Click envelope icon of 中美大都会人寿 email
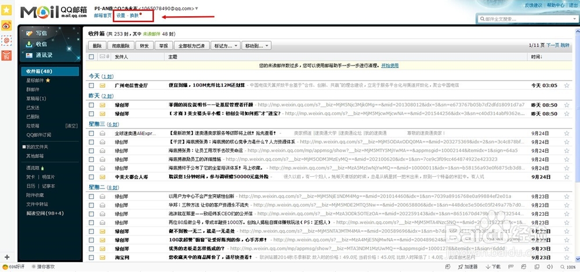Viewport: 580px width, 272px height. 103,177
